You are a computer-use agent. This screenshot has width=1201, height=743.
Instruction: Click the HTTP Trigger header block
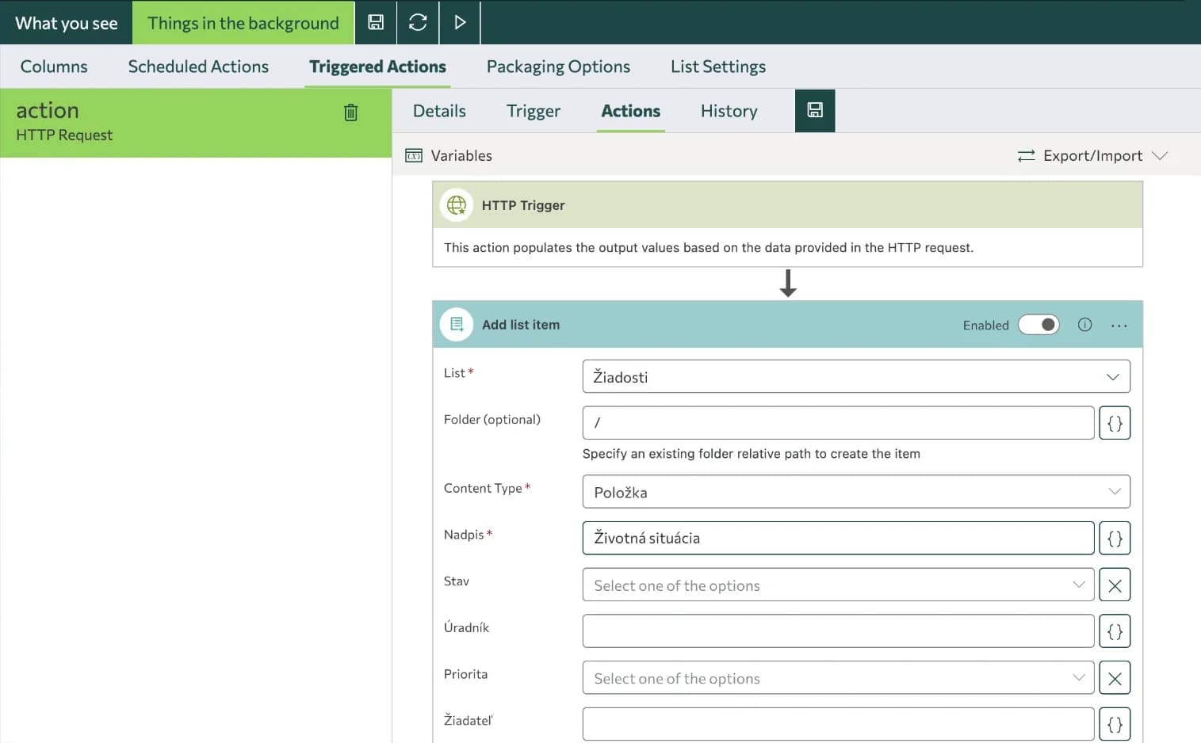point(787,205)
